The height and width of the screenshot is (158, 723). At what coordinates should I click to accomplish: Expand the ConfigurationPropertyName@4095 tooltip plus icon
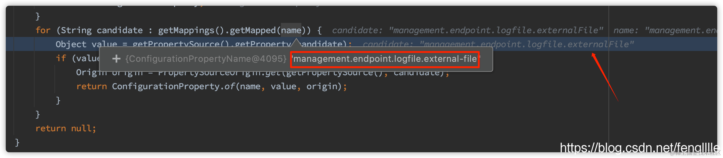116,59
